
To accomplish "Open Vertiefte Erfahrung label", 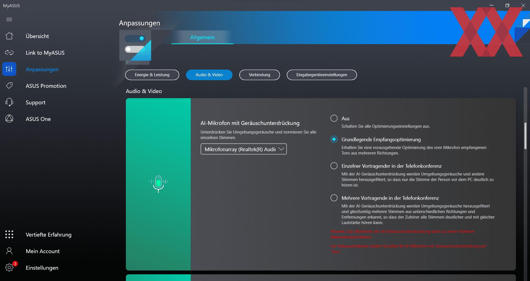I will tap(49, 235).
